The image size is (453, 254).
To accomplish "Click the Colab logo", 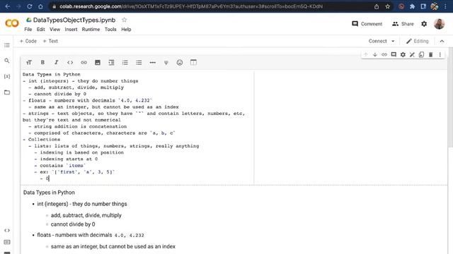I will 12,23.
